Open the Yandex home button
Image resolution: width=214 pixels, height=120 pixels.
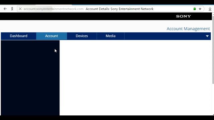pos(12,9)
